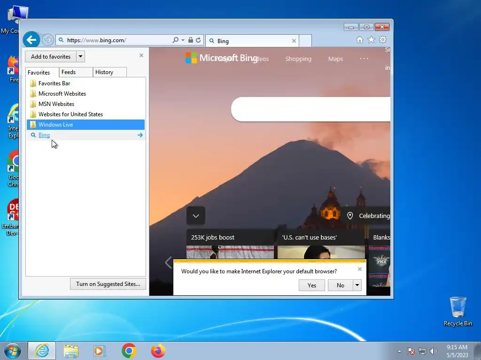
Task: Switch to the History tab
Action: pyautogui.click(x=109, y=72)
